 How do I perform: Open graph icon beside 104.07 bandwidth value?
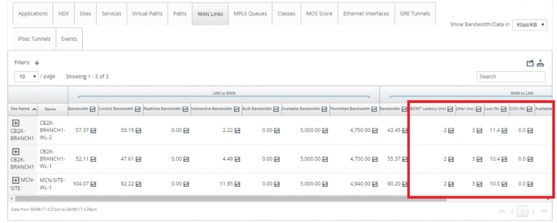click(x=94, y=184)
